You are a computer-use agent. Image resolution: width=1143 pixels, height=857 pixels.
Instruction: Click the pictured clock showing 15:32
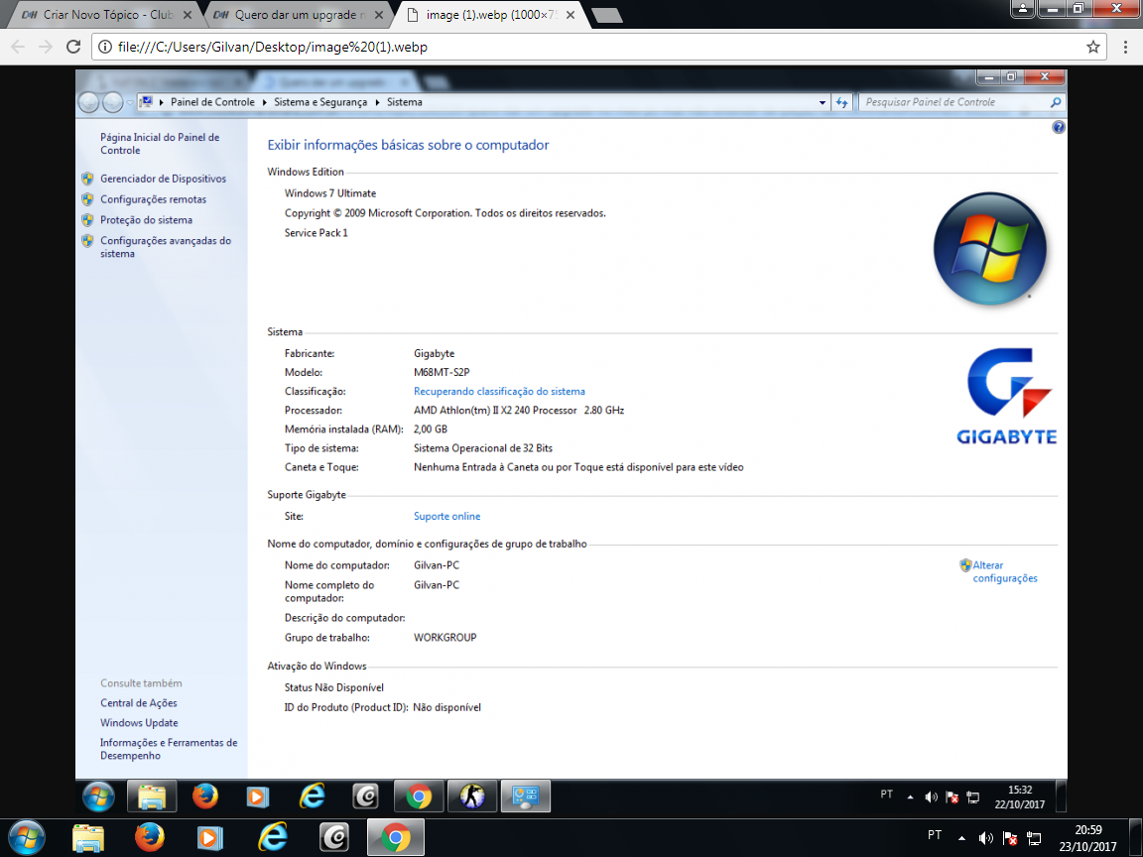pyautogui.click(x=1020, y=796)
